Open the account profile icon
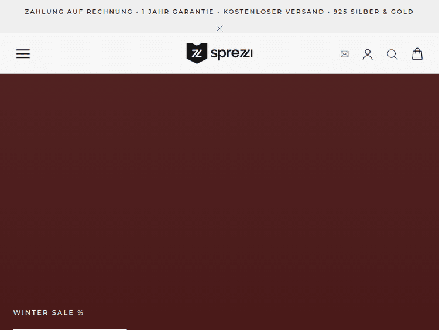 point(368,55)
